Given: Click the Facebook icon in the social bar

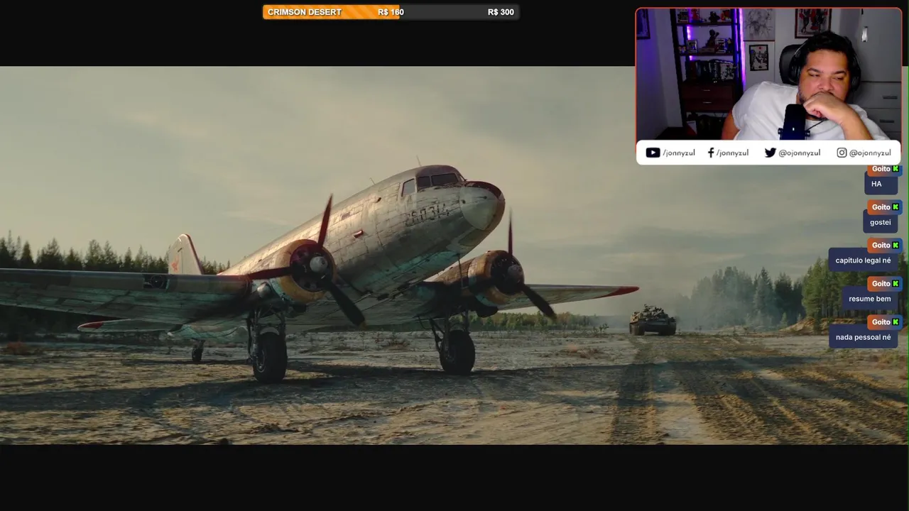Looking at the screenshot, I should [711, 153].
